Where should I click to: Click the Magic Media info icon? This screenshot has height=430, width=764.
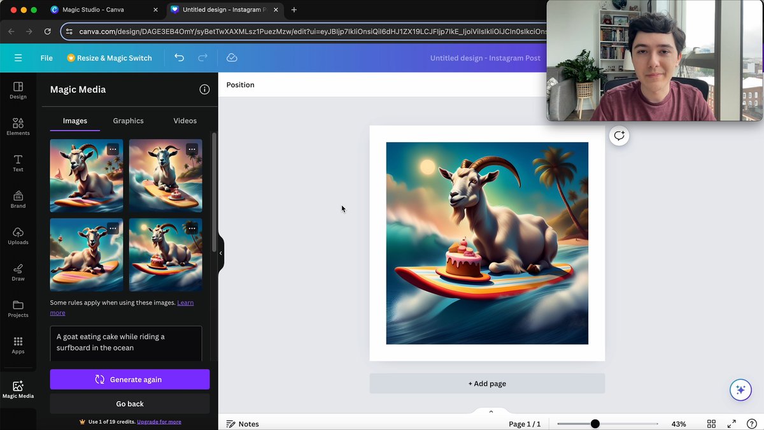(x=204, y=90)
